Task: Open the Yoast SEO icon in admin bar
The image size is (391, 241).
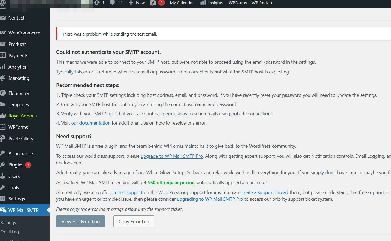Action: point(153,3)
